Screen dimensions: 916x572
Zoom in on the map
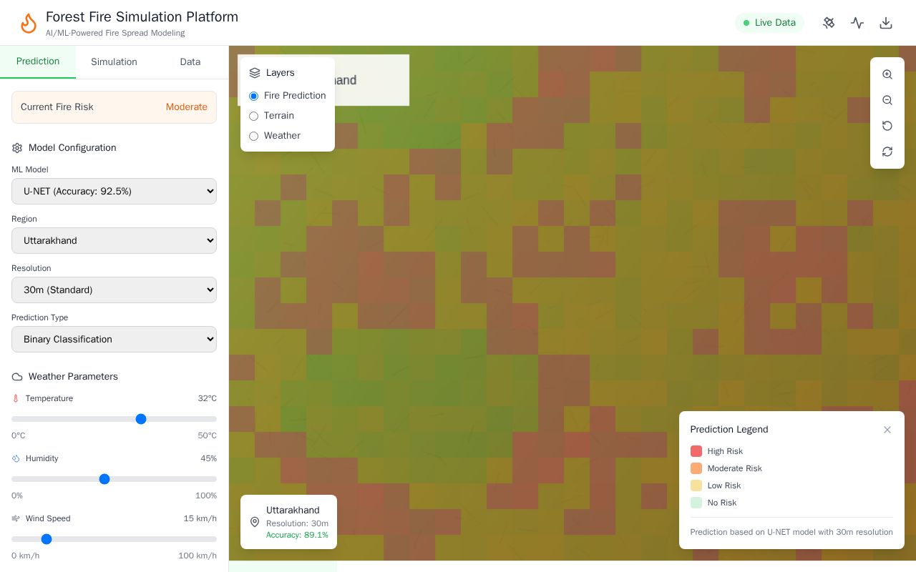pyautogui.click(x=887, y=74)
